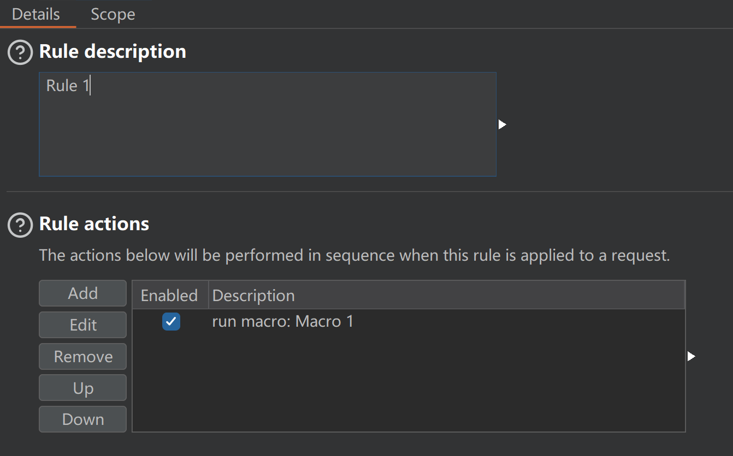This screenshot has height=456, width=733.
Task: Click the arrow beside the actions table
Action: tap(691, 356)
